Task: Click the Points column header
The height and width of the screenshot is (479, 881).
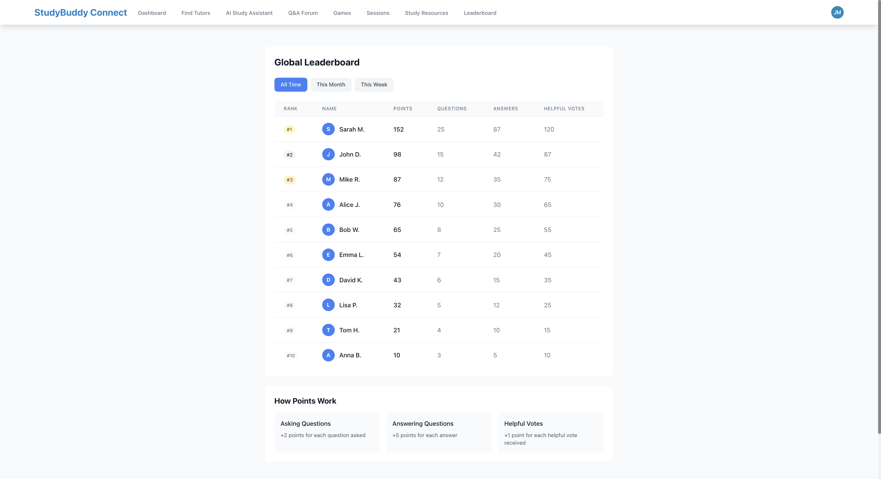Action: pos(403,109)
